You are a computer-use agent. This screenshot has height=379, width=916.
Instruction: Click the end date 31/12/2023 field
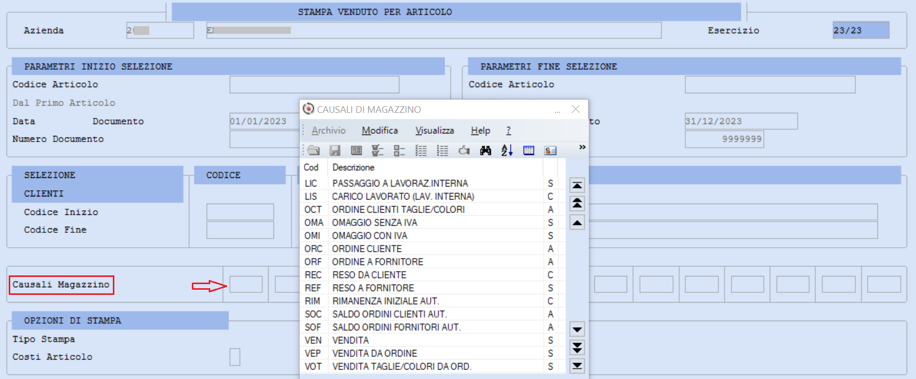click(x=741, y=121)
